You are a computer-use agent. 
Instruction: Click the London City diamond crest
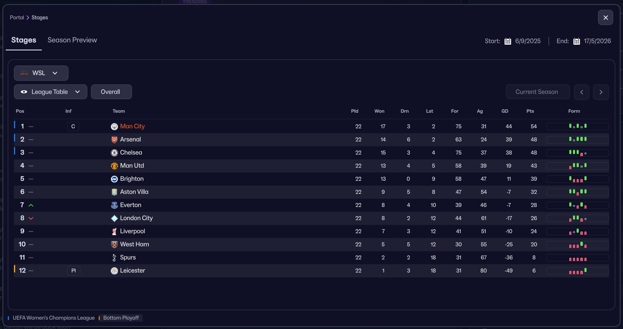(114, 218)
